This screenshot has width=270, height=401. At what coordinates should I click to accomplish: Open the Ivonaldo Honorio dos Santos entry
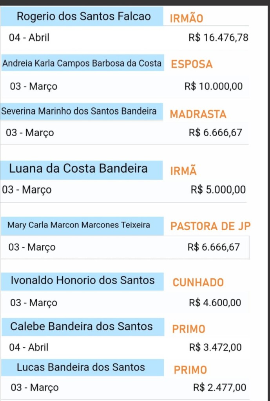coord(82,281)
